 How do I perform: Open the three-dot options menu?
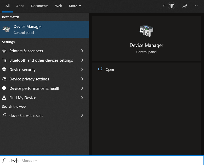pos(196,6)
